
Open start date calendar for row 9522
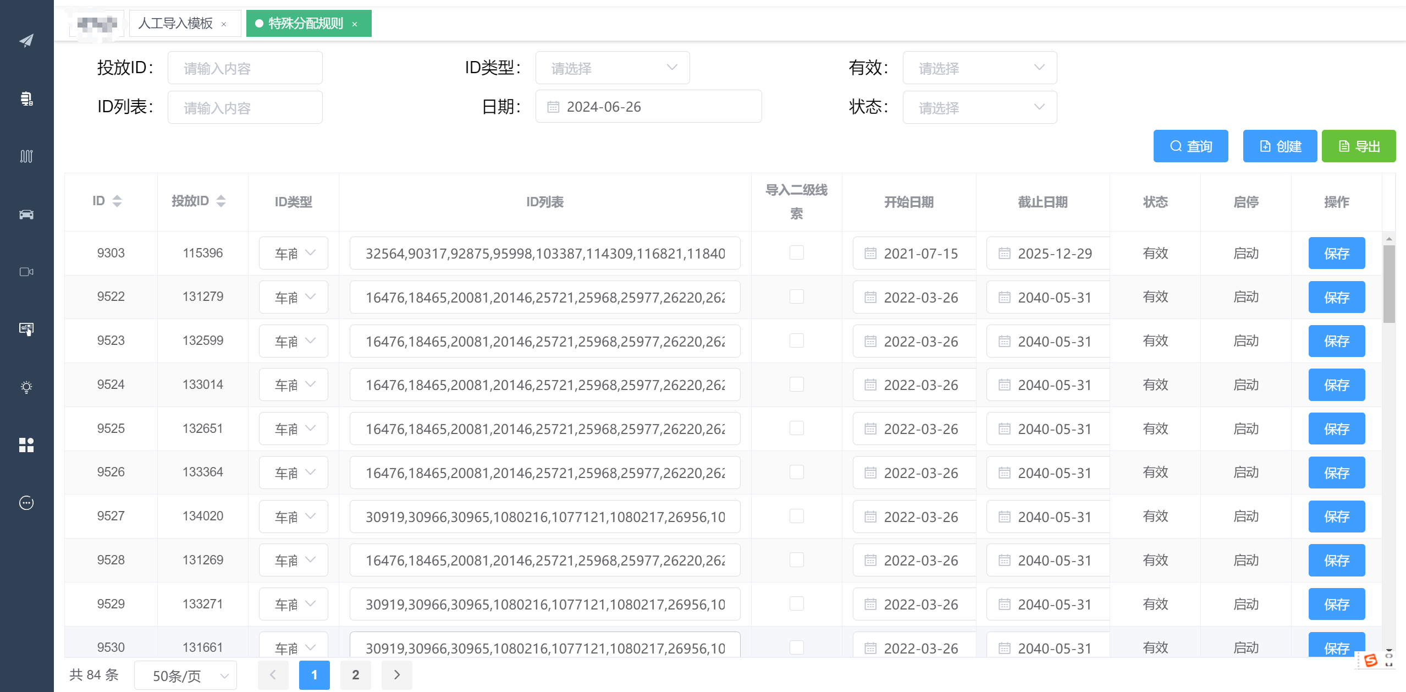tap(870, 298)
